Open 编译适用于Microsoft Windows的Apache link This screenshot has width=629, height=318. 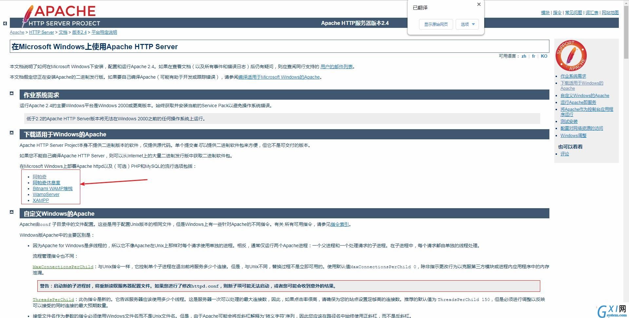tap(279, 77)
